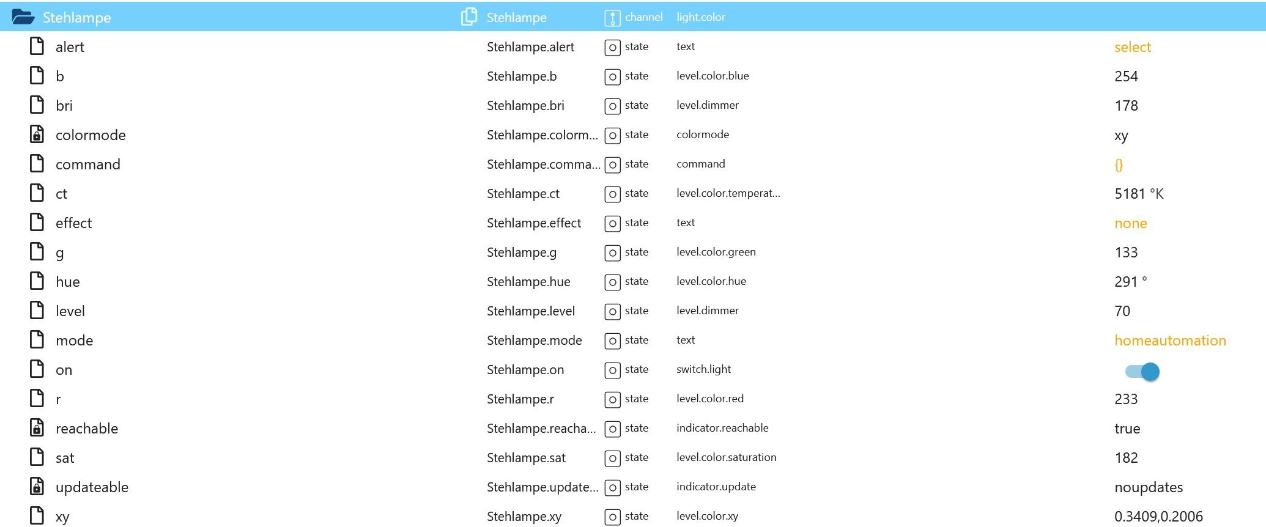Screen dimensions: 1266x527
Task: Toggle the Stehlampe.on switch off
Action: [x=1142, y=371]
